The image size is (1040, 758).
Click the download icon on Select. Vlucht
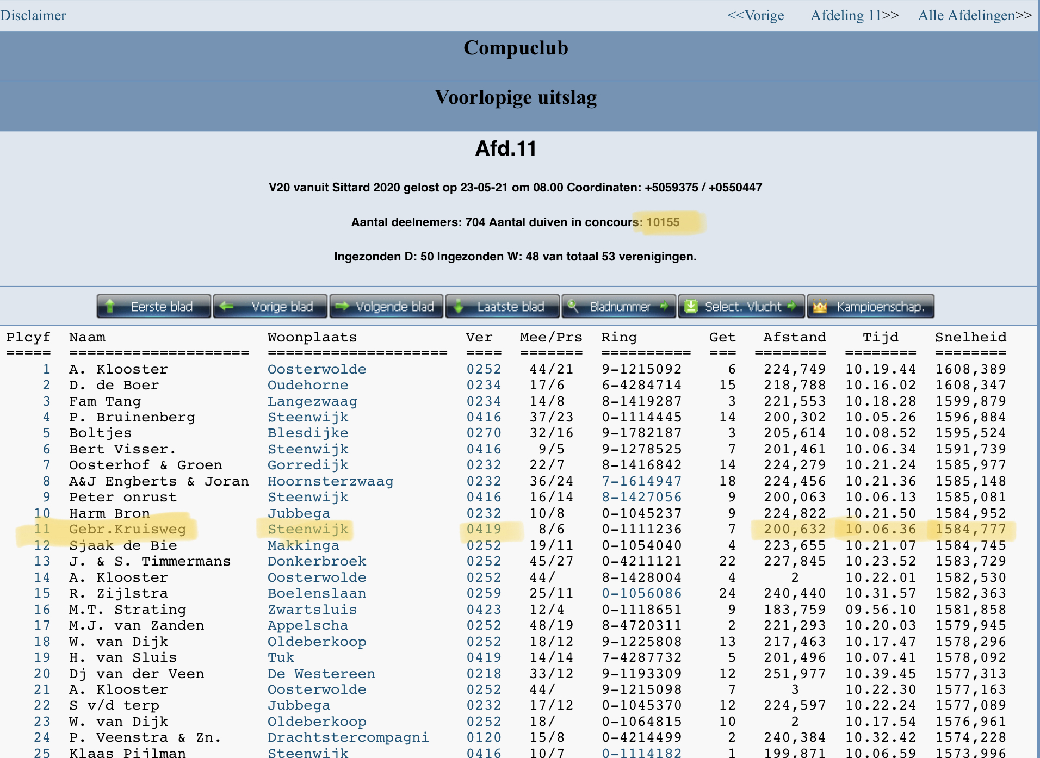click(x=691, y=306)
